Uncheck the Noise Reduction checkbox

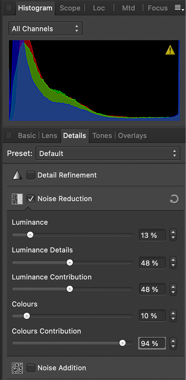point(31,199)
